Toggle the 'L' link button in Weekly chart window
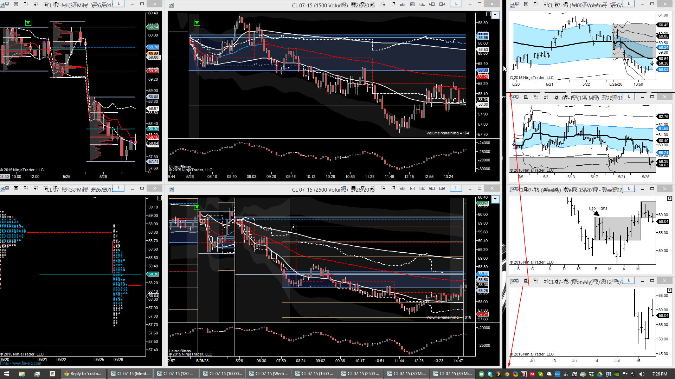This screenshot has height=379, width=675. 629,188
